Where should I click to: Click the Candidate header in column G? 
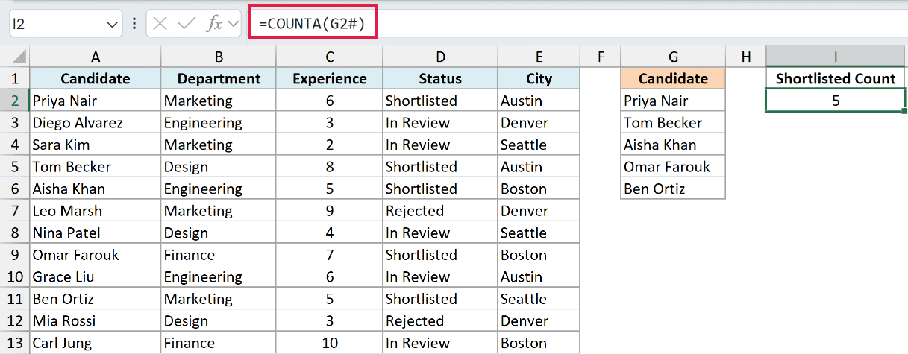(673, 78)
